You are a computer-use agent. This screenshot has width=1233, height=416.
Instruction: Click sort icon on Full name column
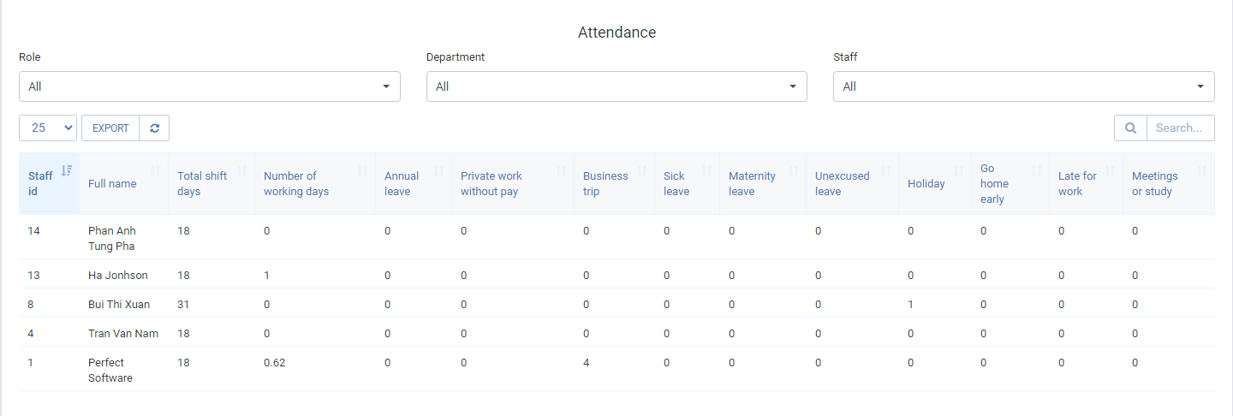156,170
